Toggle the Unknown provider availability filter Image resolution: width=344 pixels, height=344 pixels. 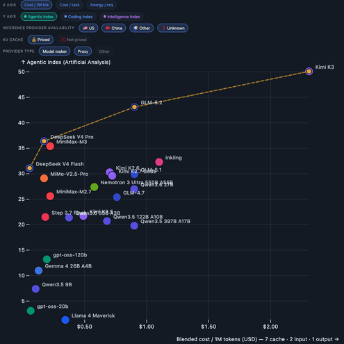tap(172, 28)
